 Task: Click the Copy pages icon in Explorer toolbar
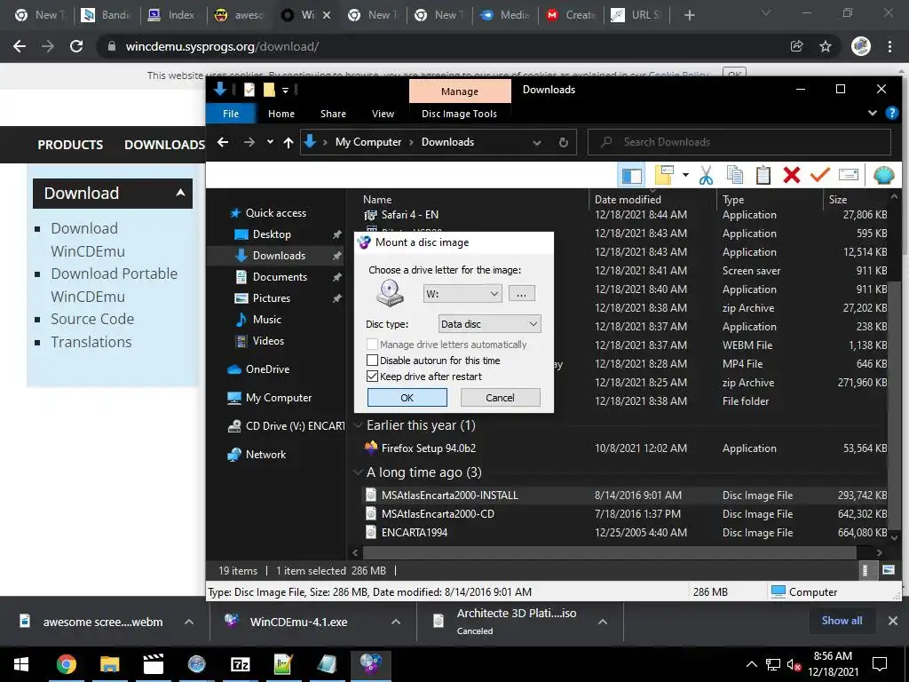point(734,175)
